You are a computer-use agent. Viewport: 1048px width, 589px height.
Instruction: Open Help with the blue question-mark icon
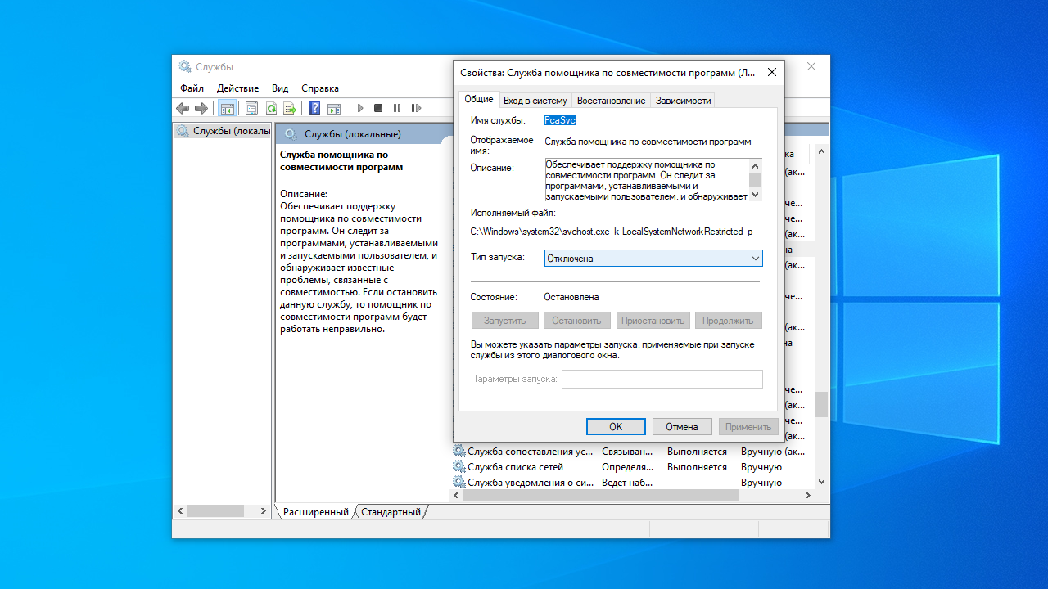314,108
